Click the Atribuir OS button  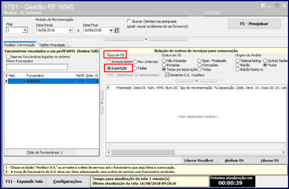coord(234,160)
